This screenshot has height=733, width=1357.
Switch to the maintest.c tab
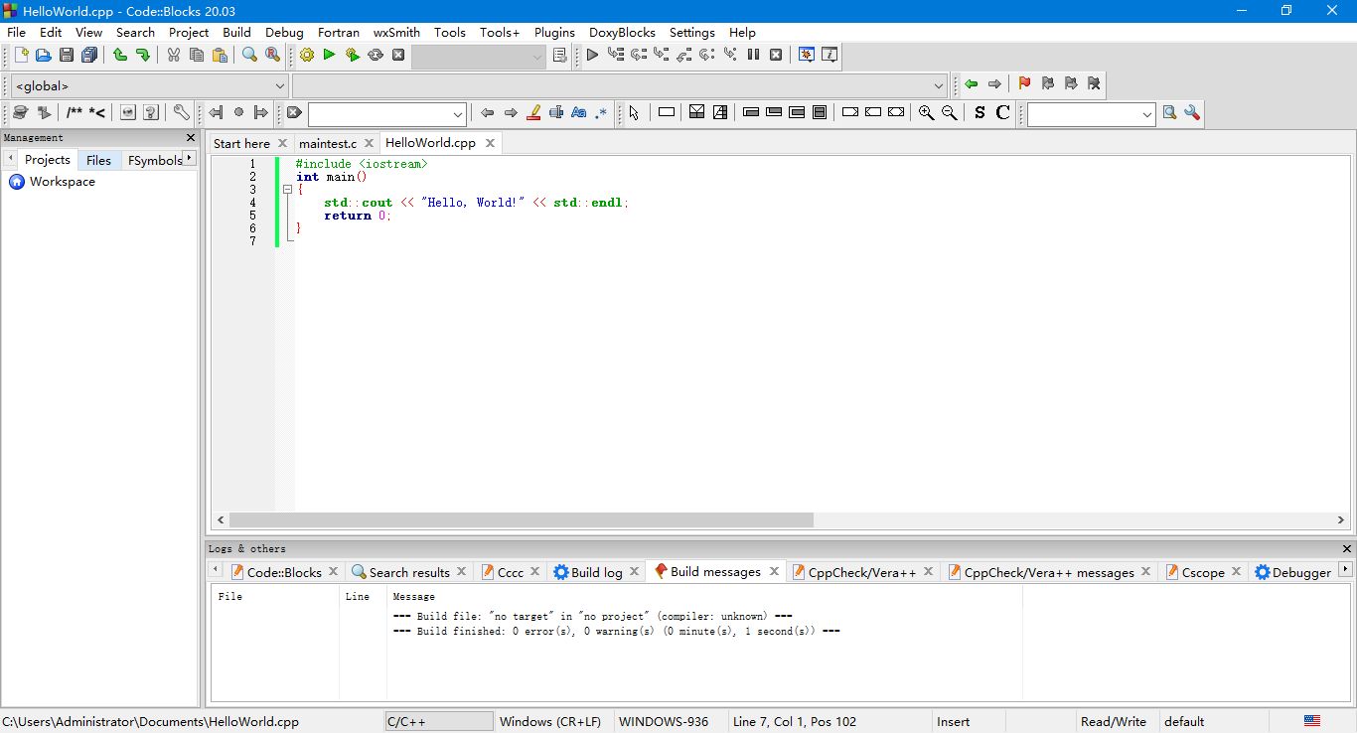tap(328, 142)
